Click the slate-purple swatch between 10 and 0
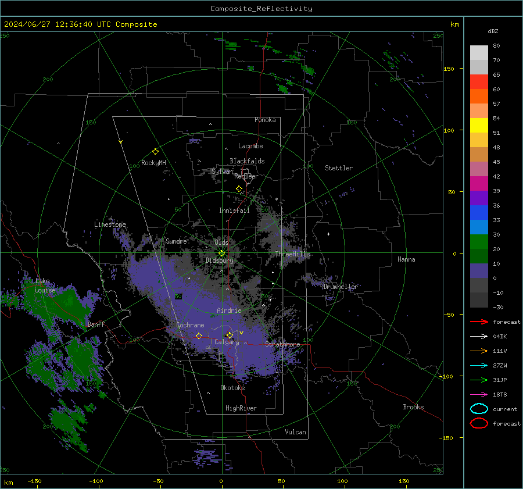This screenshot has width=523, height=489. coord(479,271)
